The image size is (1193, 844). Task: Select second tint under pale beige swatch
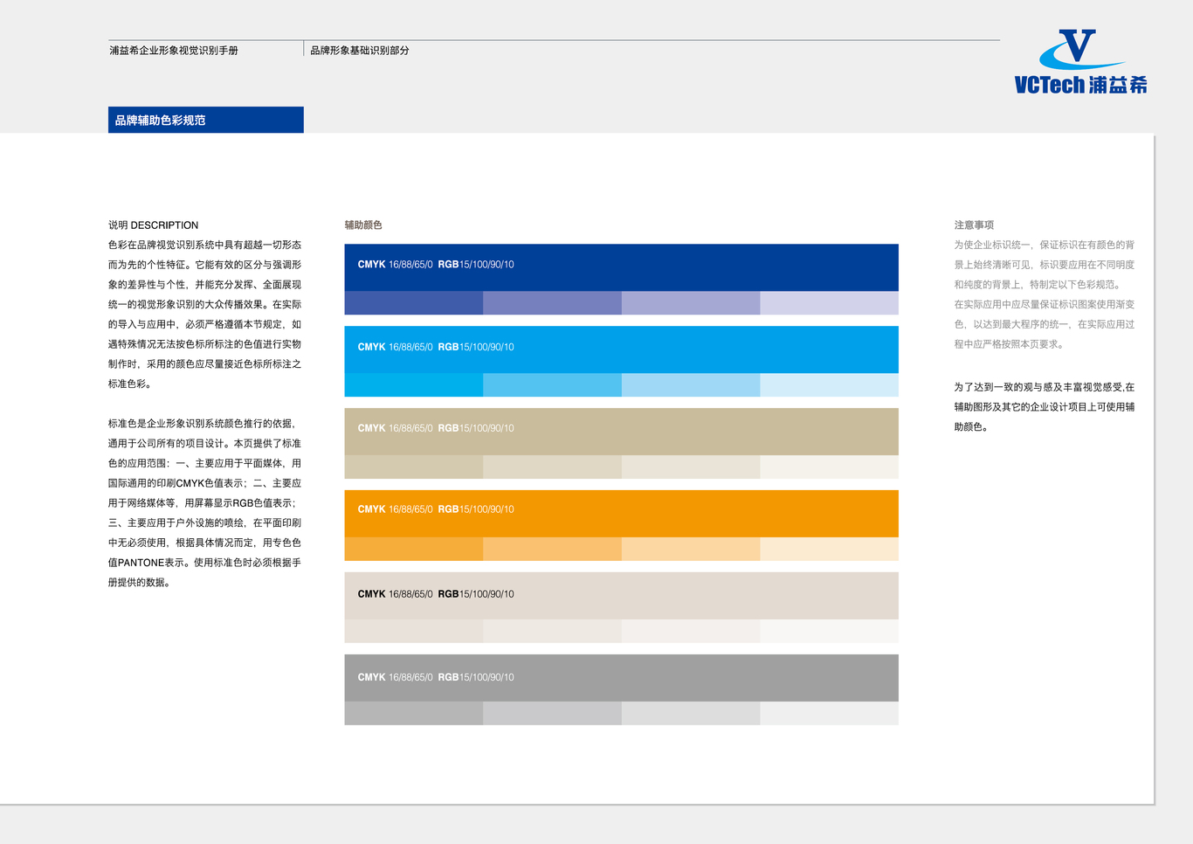pyautogui.click(x=552, y=631)
